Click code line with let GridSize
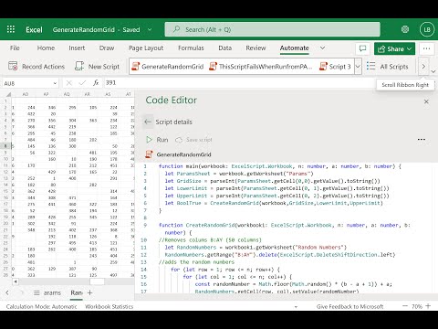This screenshot has height=329, width=438. (x=272, y=181)
